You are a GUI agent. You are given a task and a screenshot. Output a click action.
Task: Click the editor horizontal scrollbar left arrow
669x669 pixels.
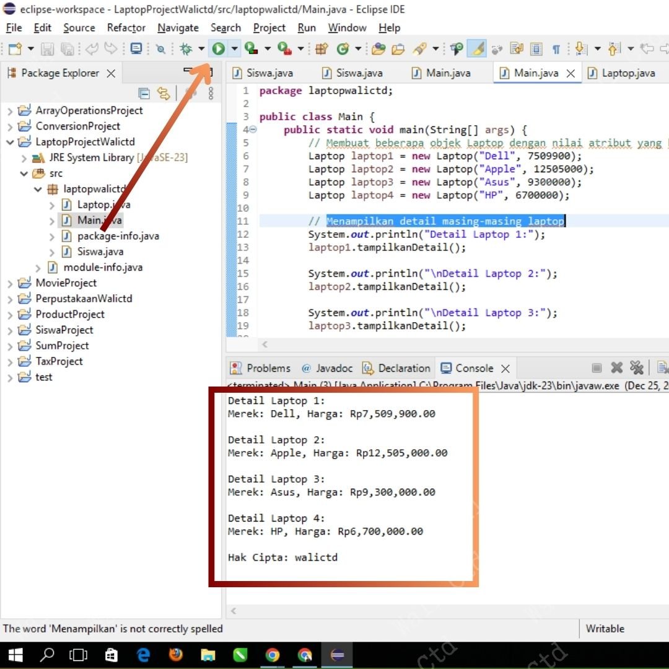click(x=265, y=344)
